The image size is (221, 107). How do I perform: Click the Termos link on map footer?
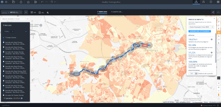[206, 102]
